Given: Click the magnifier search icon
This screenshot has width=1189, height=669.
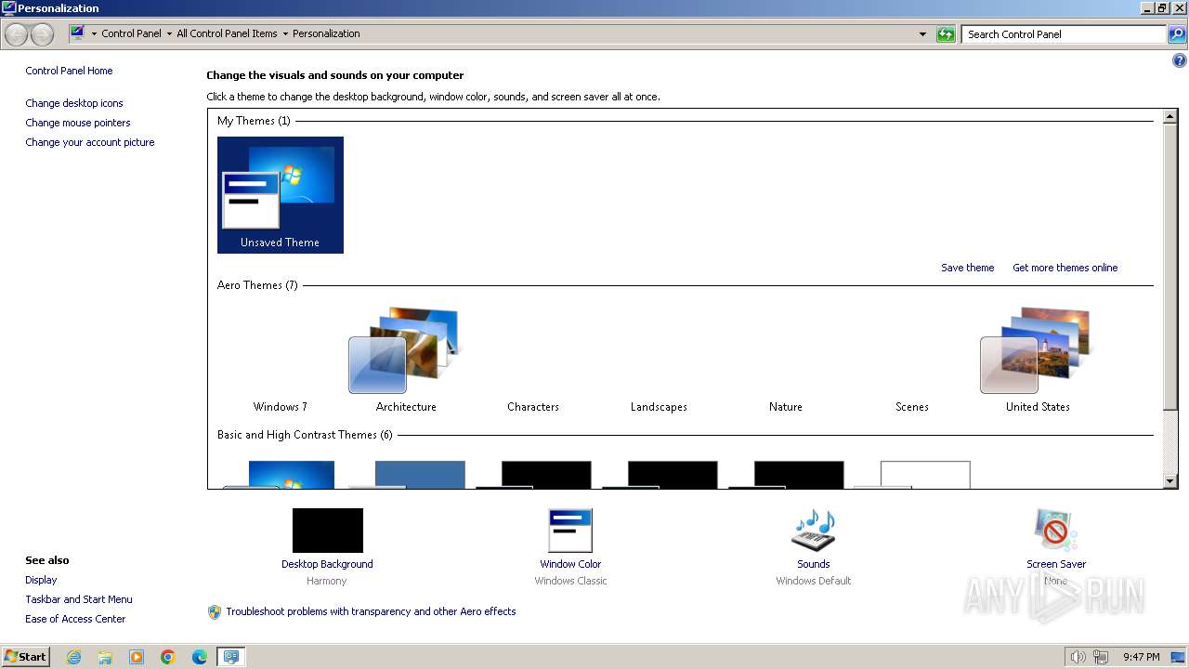Looking at the screenshot, I should coord(1177,34).
